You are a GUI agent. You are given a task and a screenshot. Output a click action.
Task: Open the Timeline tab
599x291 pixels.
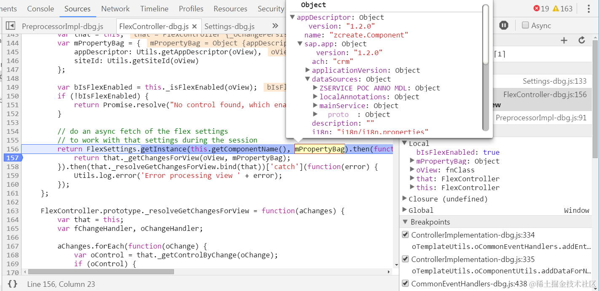(154, 8)
